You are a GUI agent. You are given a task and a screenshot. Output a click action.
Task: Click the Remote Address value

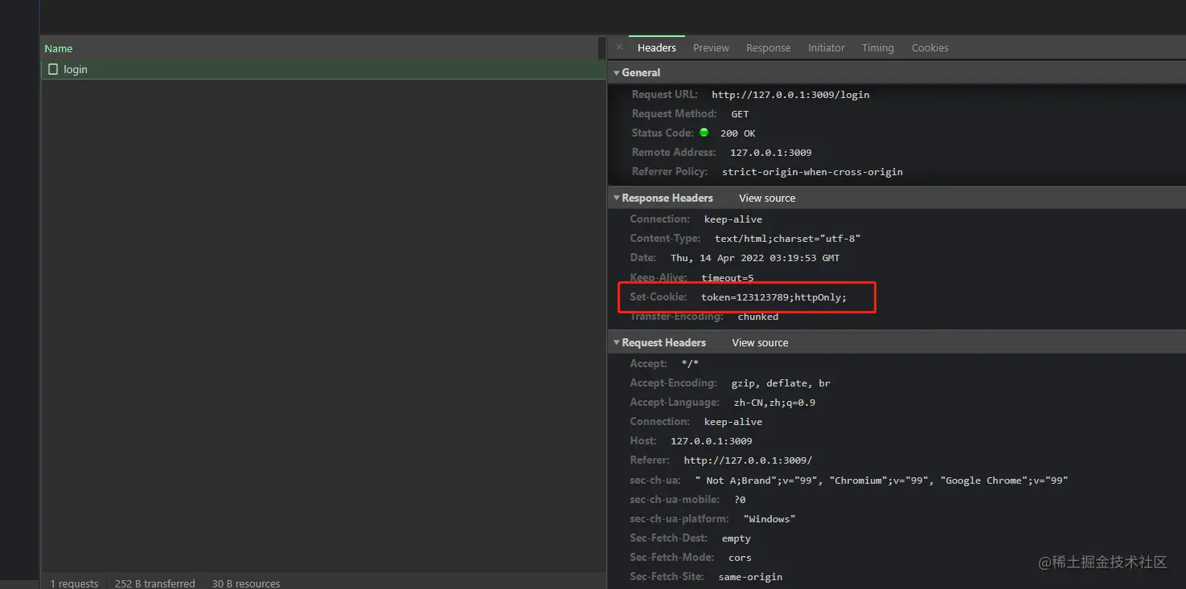click(770, 153)
